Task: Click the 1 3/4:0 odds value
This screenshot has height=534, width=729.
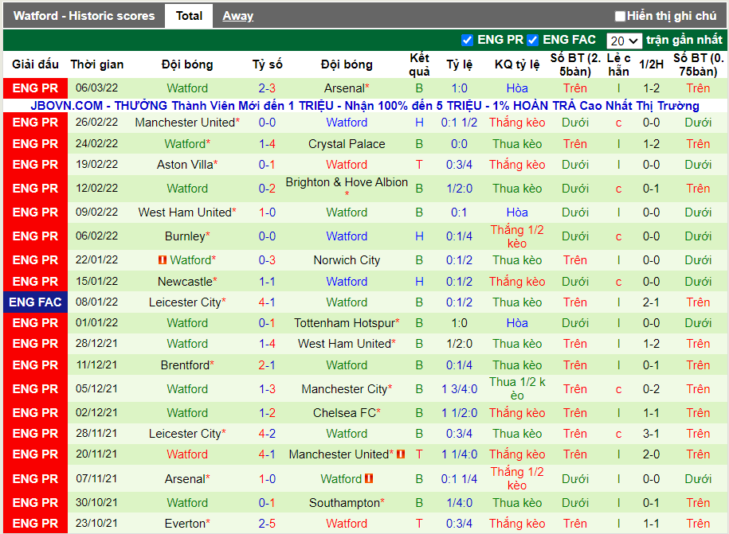Action: coord(460,389)
